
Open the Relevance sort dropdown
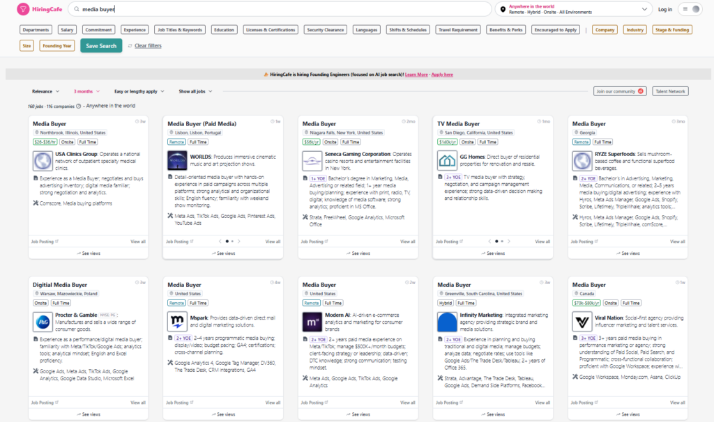(45, 91)
